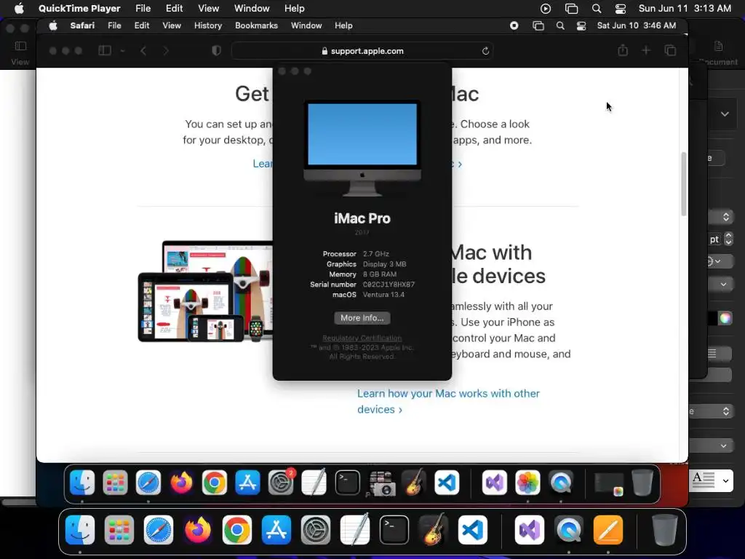Open the Regulatory Certification link
This screenshot has height=559, width=745.
pyautogui.click(x=362, y=338)
